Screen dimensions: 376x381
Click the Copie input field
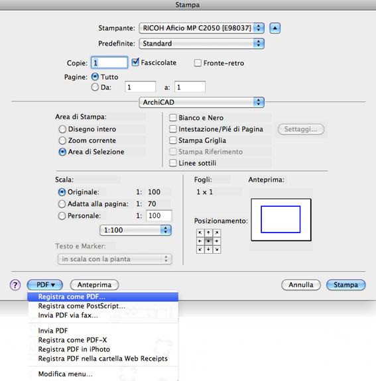[109, 63]
